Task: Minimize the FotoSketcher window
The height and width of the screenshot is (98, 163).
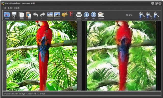Action: (153, 3)
